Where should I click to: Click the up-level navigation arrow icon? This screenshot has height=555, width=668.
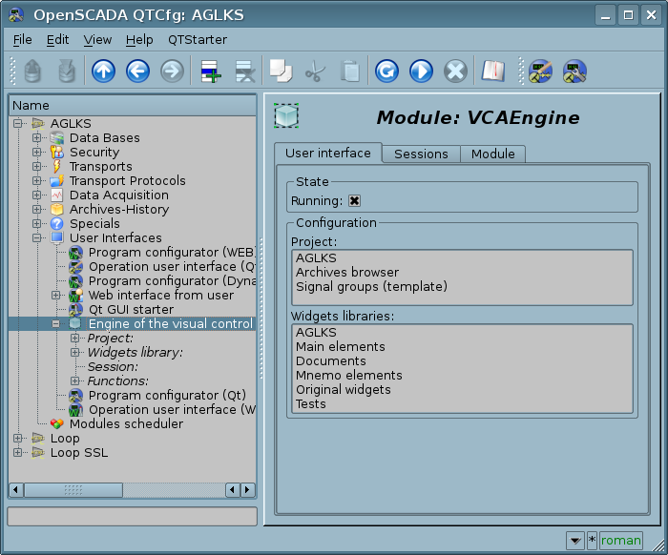pos(103,71)
